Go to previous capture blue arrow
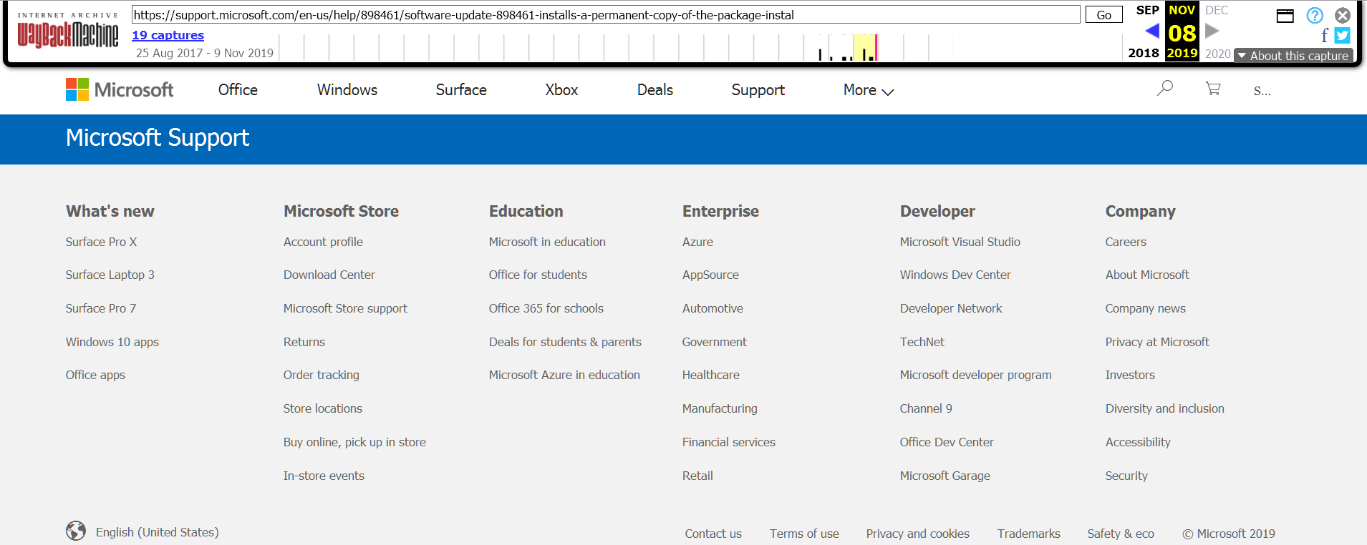The height and width of the screenshot is (545, 1367). 1152,31
